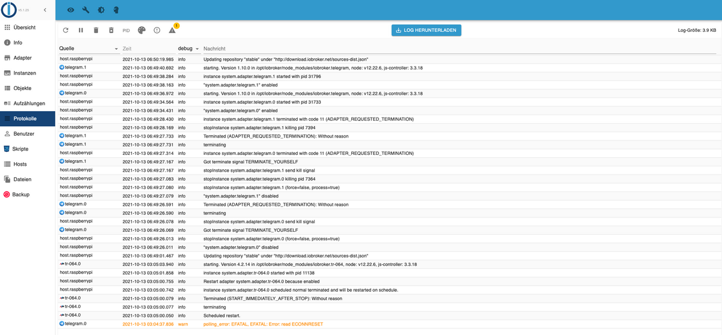This screenshot has width=722, height=335.
Task: Open Benutzer user management
Action: pyautogui.click(x=28, y=134)
